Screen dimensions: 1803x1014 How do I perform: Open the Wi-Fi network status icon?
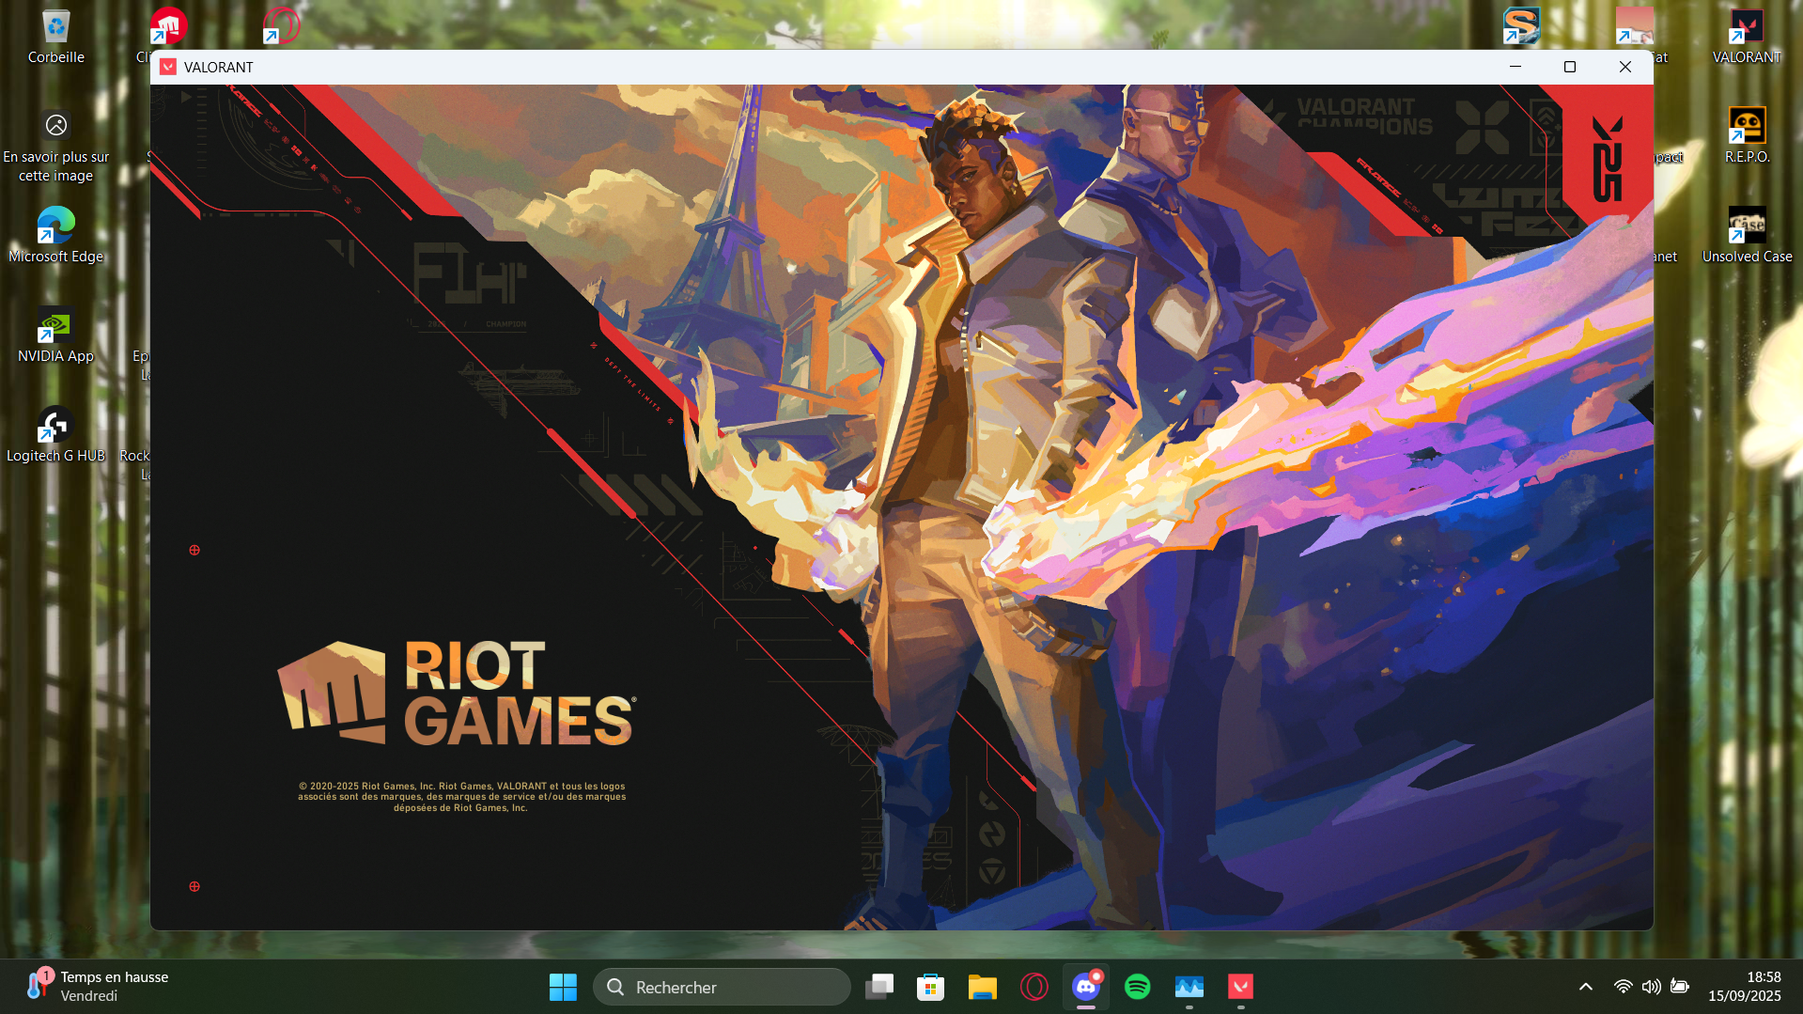(x=1623, y=987)
